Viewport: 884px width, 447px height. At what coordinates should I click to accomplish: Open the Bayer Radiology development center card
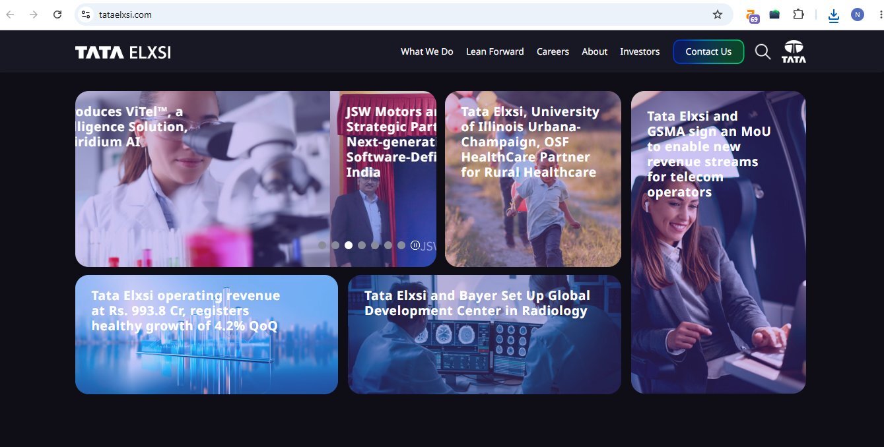485,334
